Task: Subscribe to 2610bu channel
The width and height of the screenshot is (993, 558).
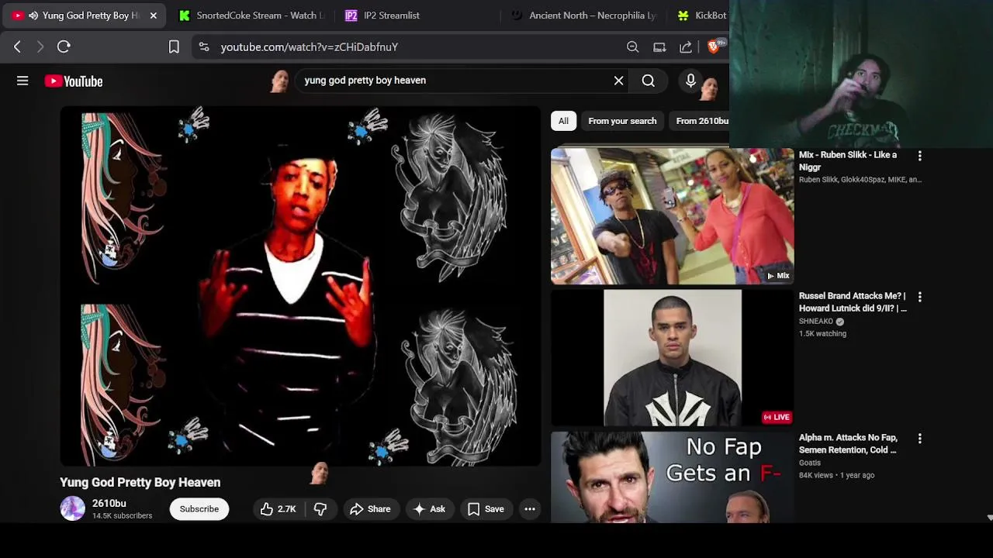Action: tap(199, 509)
